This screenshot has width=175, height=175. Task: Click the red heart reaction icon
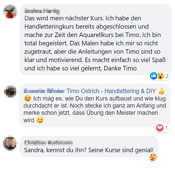160,128
